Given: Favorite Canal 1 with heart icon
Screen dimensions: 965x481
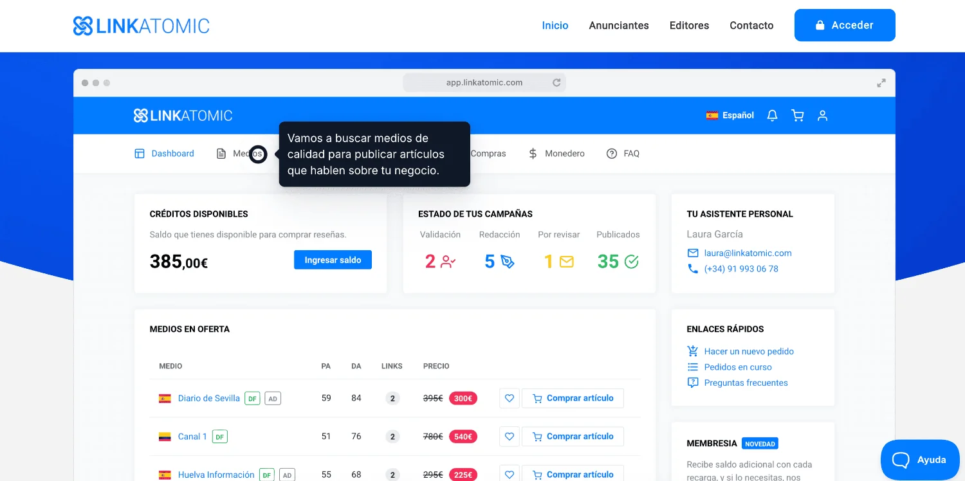Looking at the screenshot, I should coord(510,437).
